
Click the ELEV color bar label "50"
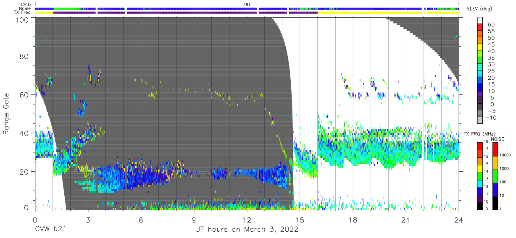tap(492, 38)
